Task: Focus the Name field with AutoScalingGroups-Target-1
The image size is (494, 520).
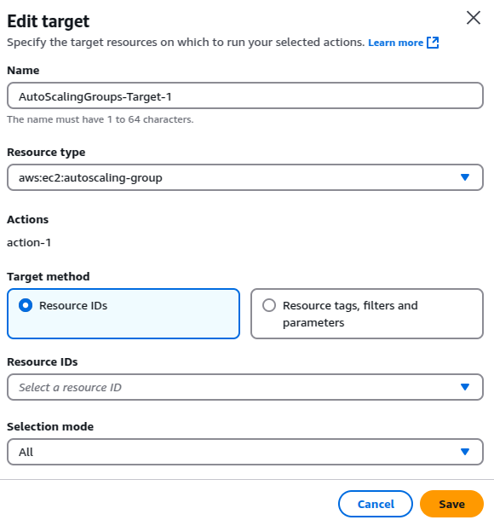Action: pyautogui.click(x=245, y=95)
